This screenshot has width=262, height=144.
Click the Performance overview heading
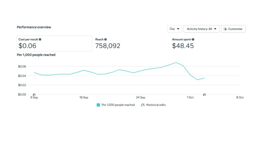[x=34, y=27]
